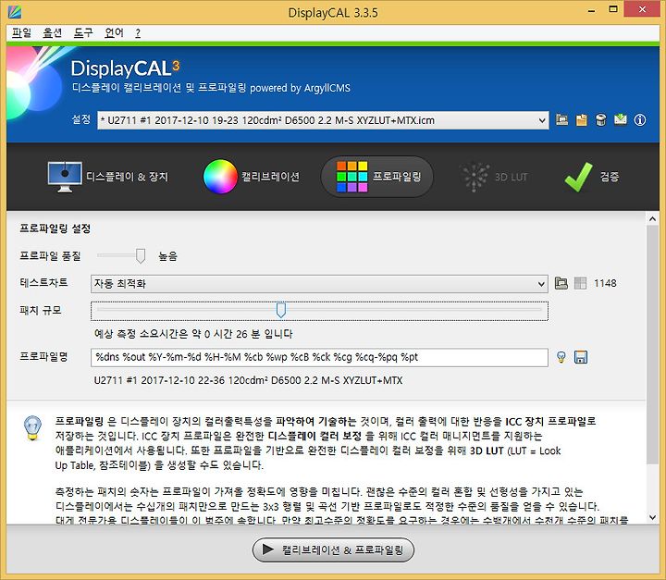This screenshot has width=666, height=580.
Task: Click the DisplayCAL app icon in title bar
Action: (x=14, y=11)
